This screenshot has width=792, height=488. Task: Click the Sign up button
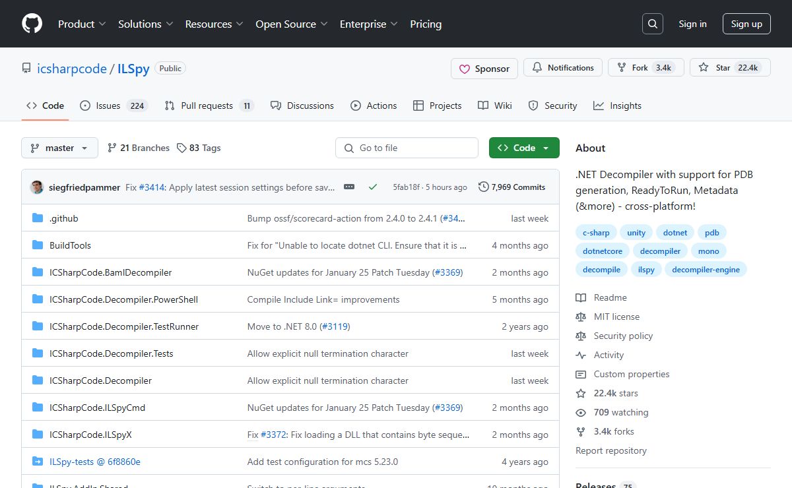click(x=746, y=24)
